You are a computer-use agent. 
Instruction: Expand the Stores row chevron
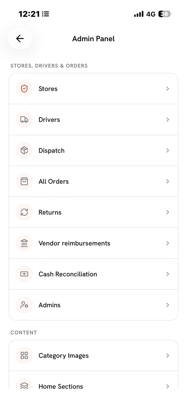[x=168, y=89]
